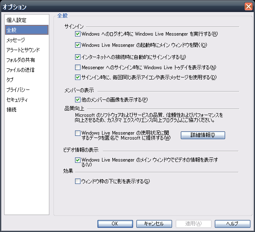Go to アラートとサウンド settings

[x=27, y=50]
